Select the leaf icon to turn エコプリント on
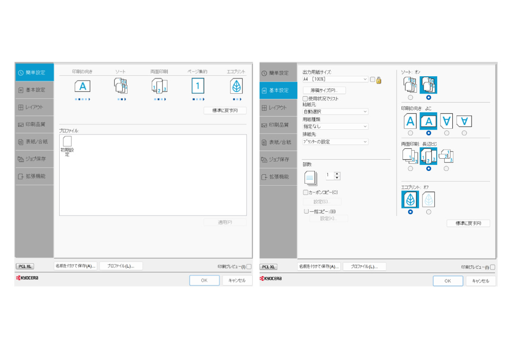Screen dimensions: 512x341 pyautogui.click(x=410, y=199)
